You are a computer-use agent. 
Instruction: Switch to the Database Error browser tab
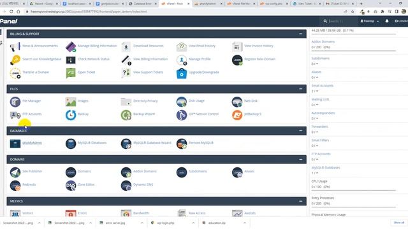[x=143, y=4]
